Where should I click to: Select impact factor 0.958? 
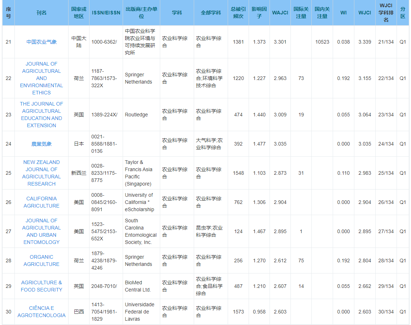pos(259,312)
